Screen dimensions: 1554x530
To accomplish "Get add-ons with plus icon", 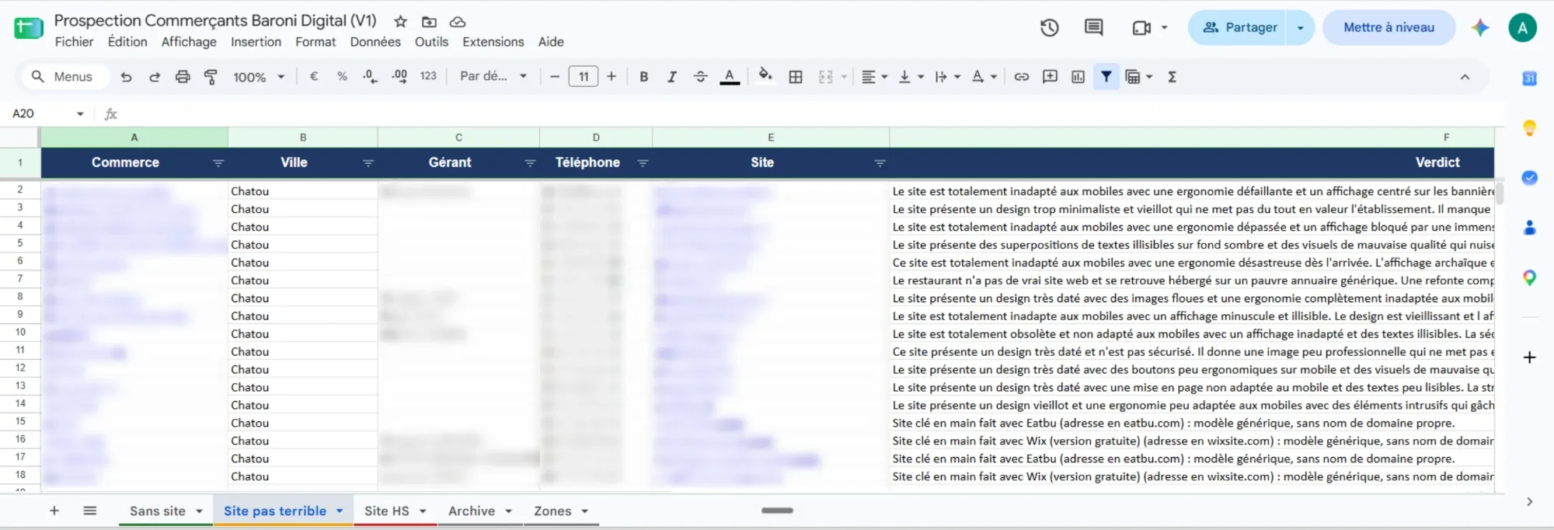I will 1529,357.
